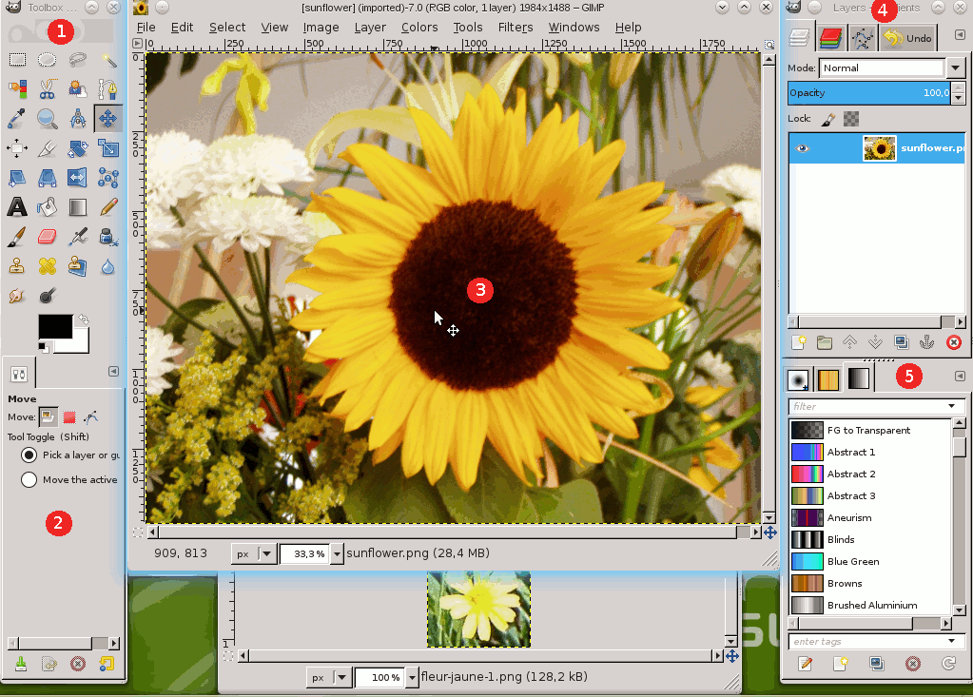Create a new layer in the Layers dock
This screenshot has width=973, height=697.
tap(798, 343)
